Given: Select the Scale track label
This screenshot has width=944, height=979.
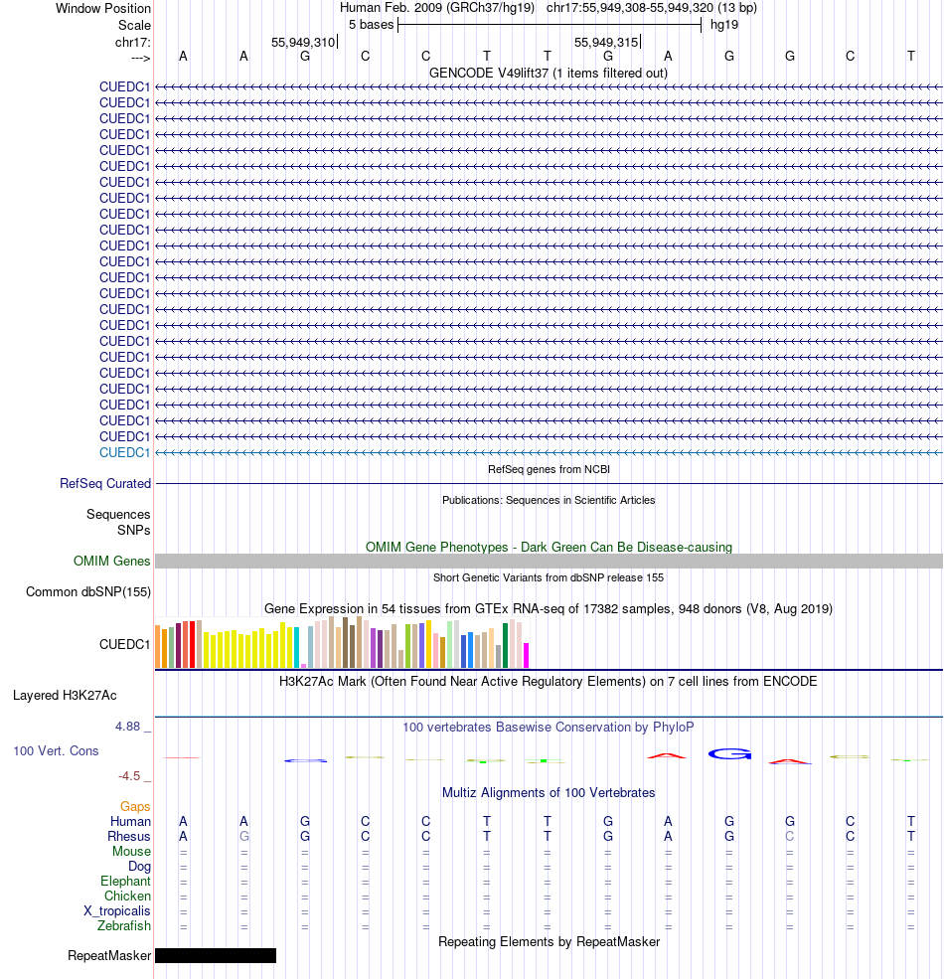Looking at the screenshot, I should 135,26.
